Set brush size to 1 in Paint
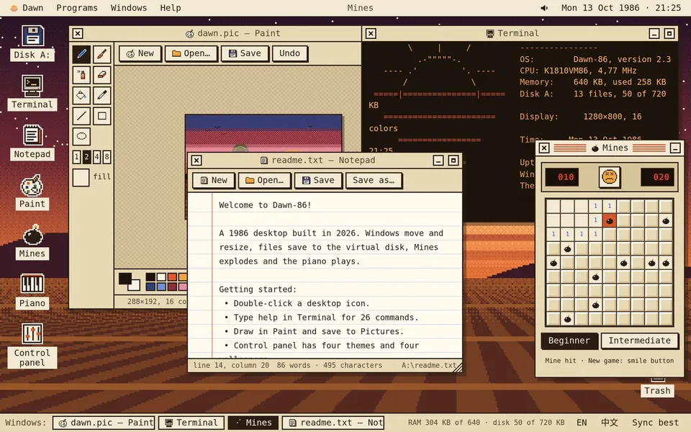Image resolution: width=691 pixels, height=432 pixels. tap(77, 156)
